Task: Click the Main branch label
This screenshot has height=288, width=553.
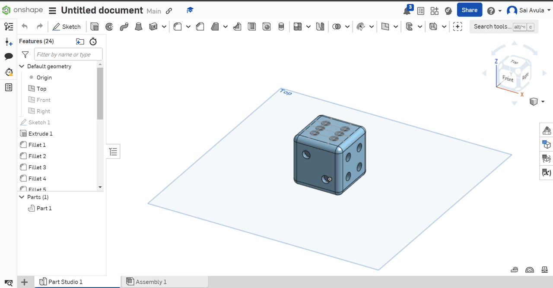Action: tap(154, 11)
